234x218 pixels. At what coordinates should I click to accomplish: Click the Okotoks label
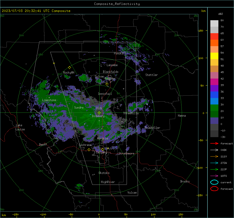click(x=104, y=173)
